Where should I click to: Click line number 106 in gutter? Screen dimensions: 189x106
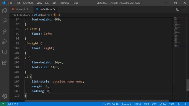click(x=17, y=77)
